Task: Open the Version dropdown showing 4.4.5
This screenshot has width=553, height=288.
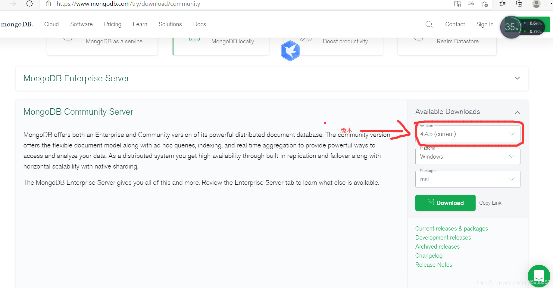Action: (468, 134)
